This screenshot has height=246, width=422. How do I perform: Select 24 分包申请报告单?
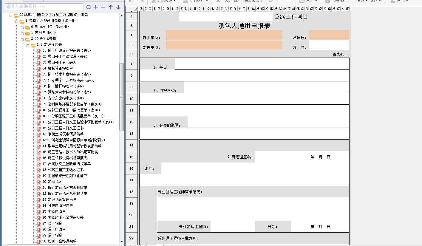point(58,205)
